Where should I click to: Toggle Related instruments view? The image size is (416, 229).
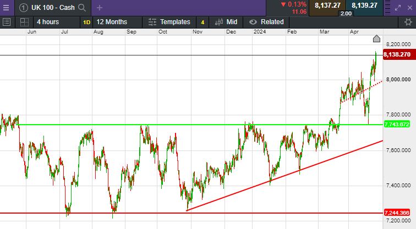(x=266, y=22)
